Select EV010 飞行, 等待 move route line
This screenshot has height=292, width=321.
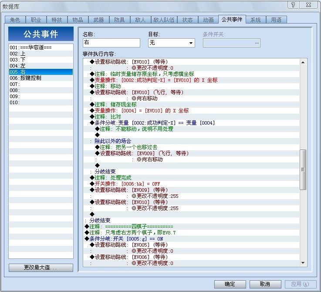(x=191, y=92)
